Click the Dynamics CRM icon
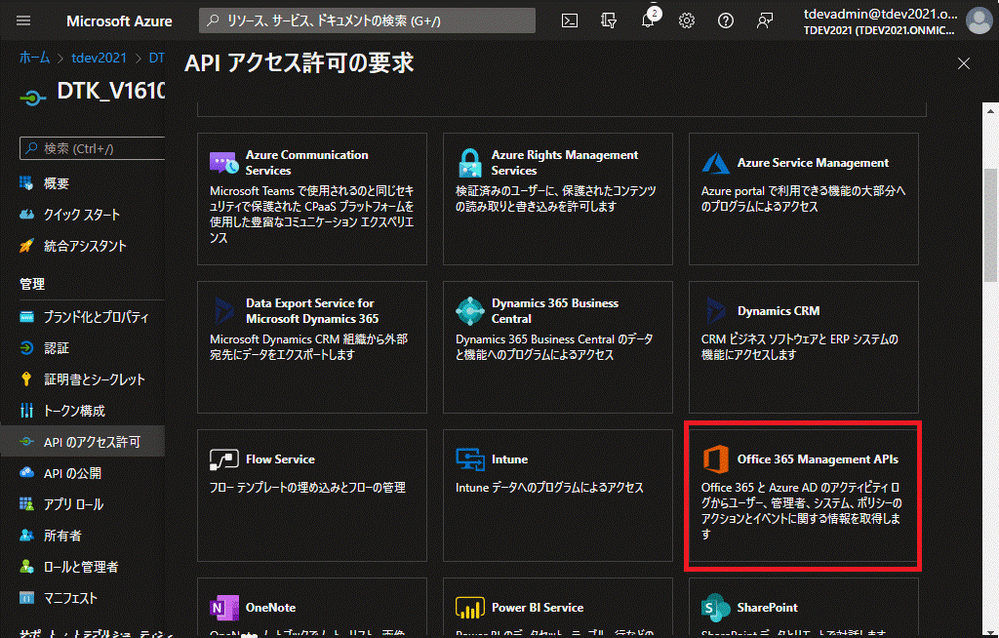Viewport: 999px width, 638px height. (x=715, y=311)
